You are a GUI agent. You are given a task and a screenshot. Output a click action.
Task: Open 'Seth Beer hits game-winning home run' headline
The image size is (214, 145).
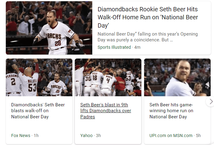171,111
